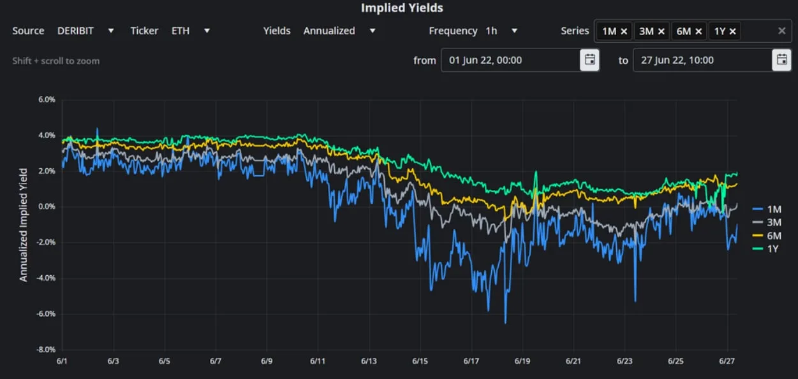The width and height of the screenshot is (798, 379).
Task: Toggle 3M series in chart legend
Action: 767,222
